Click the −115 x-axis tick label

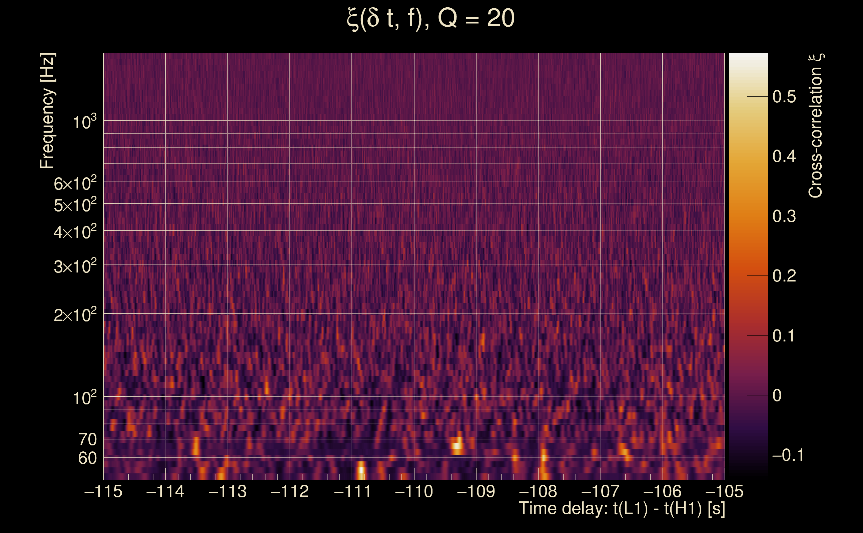pyautogui.click(x=103, y=491)
